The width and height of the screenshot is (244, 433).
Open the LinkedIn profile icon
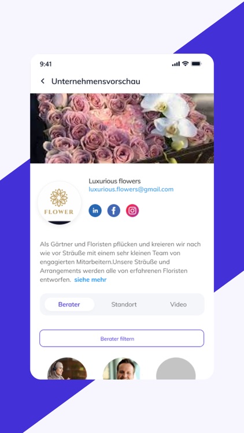click(x=95, y=211)
